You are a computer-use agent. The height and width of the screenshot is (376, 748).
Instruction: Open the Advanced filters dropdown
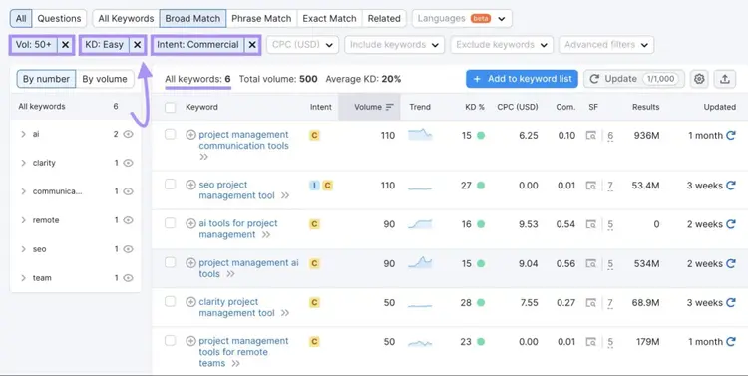click(606, 45)
